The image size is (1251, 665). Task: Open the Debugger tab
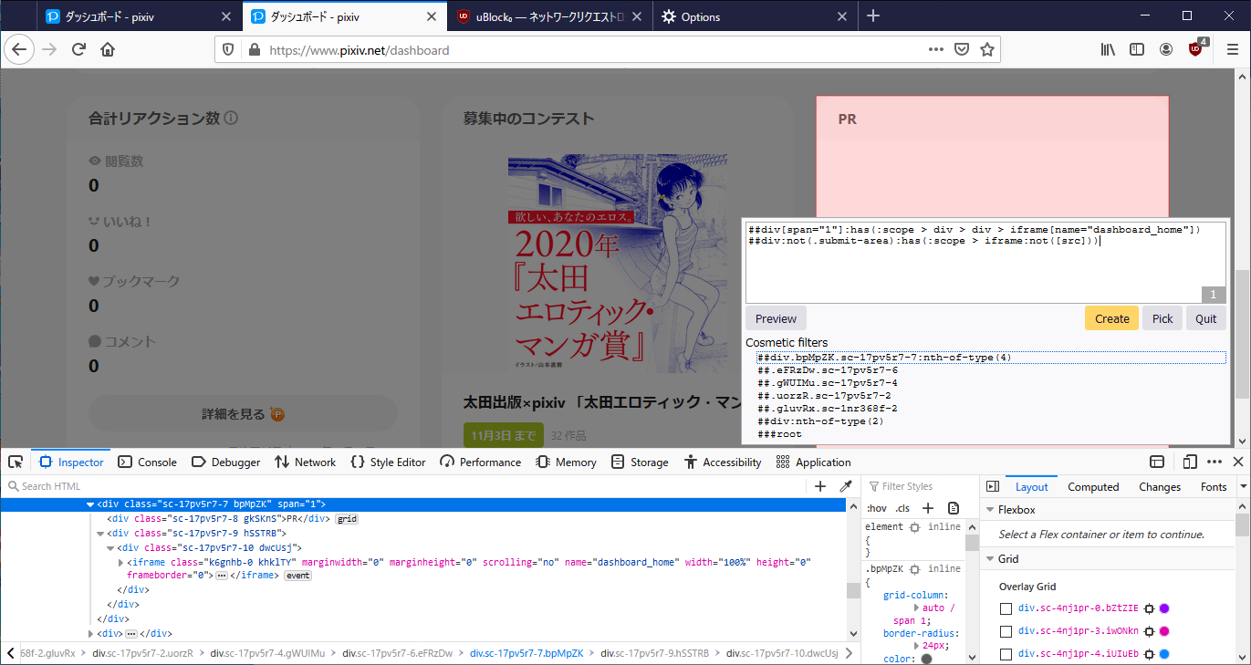225,462
